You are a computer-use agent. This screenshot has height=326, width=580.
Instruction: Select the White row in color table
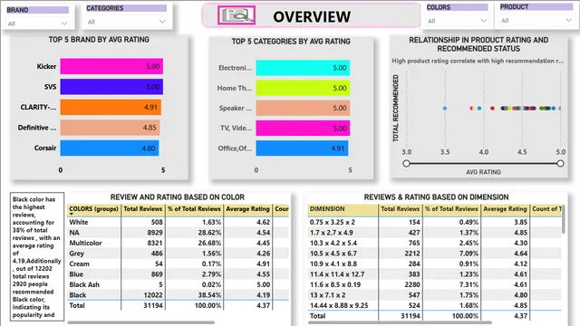click(x=178, y=222)
